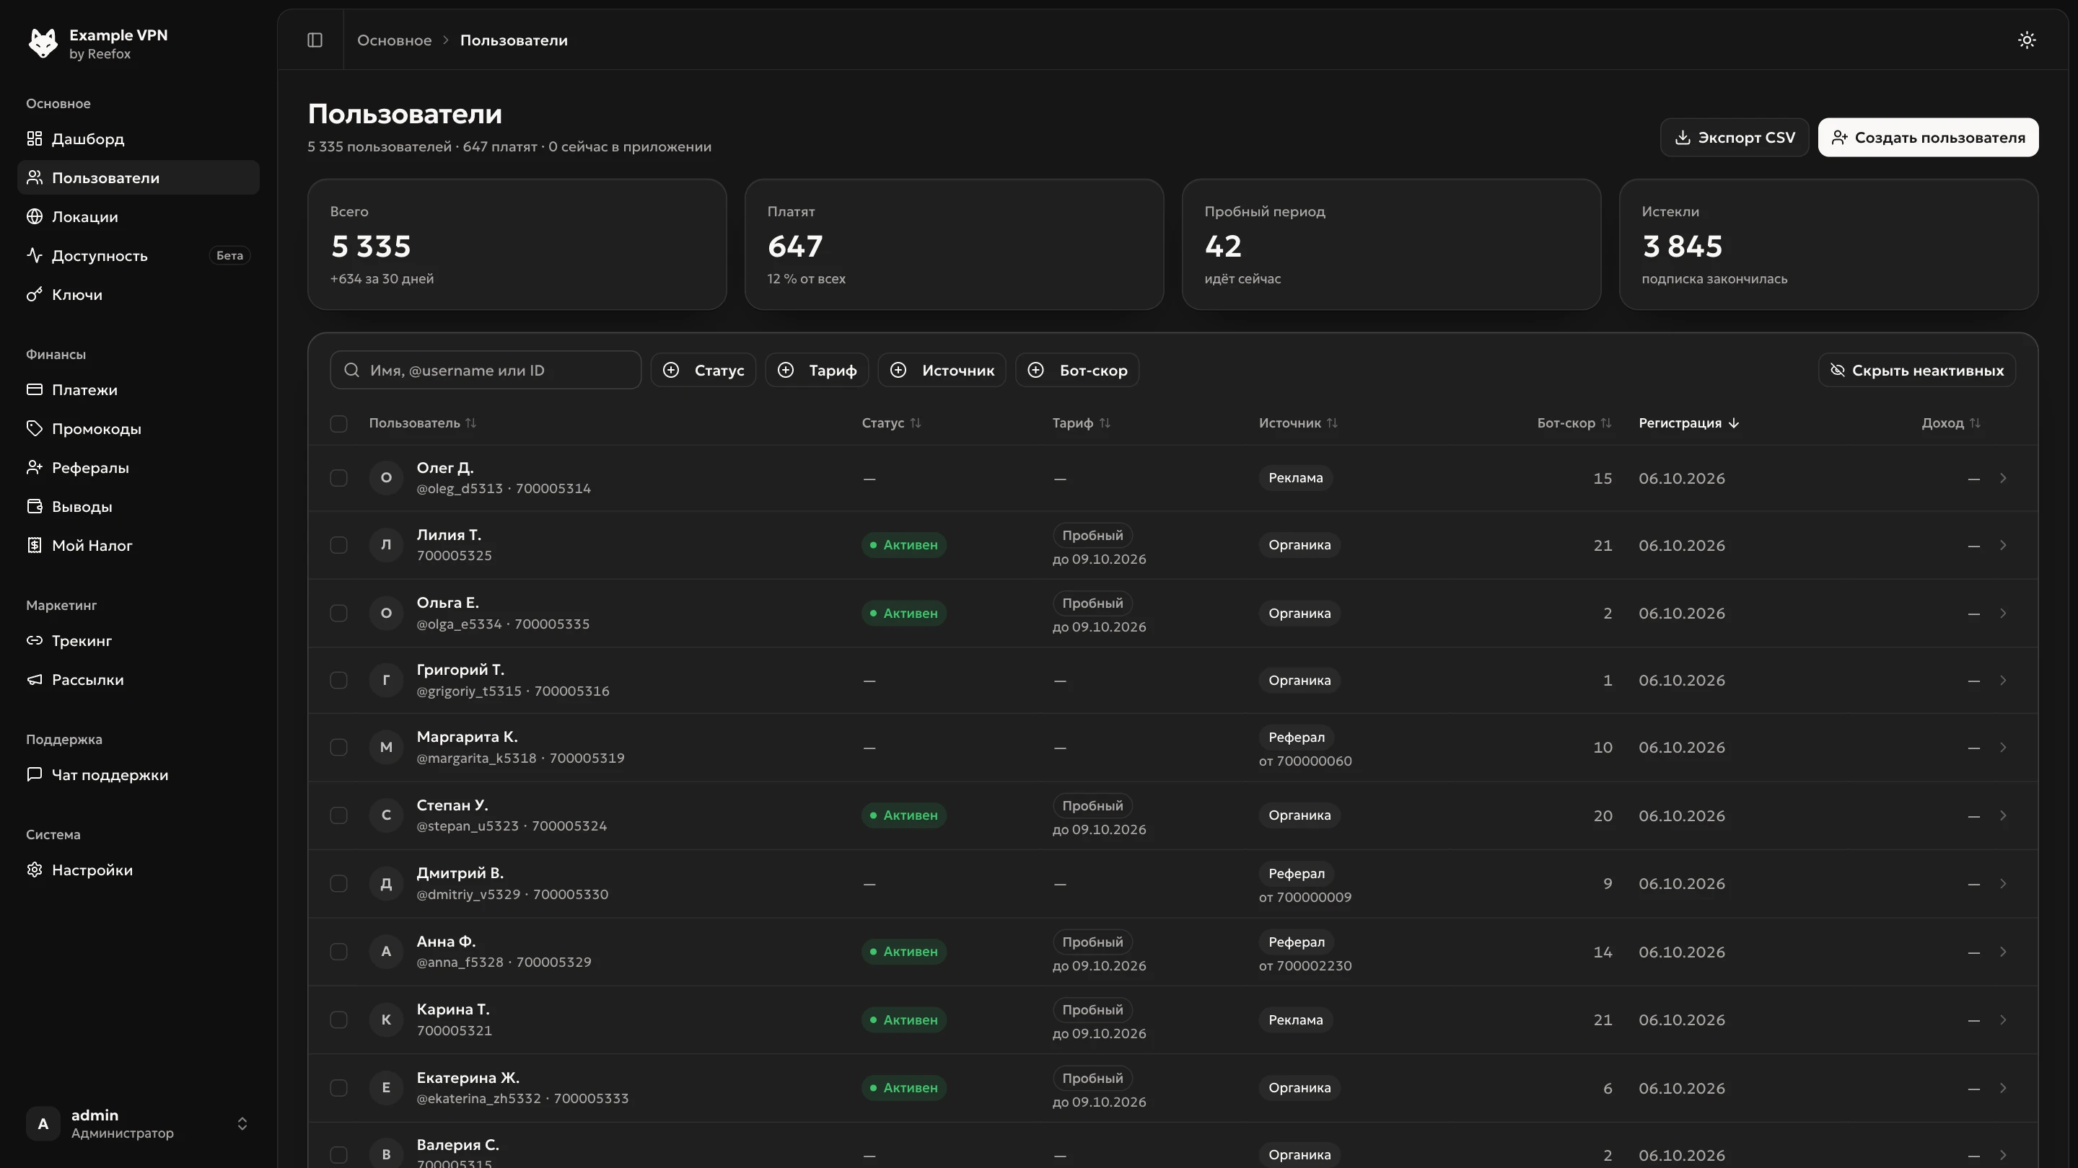Click avatar of Олег Д.

click(385, 478)
